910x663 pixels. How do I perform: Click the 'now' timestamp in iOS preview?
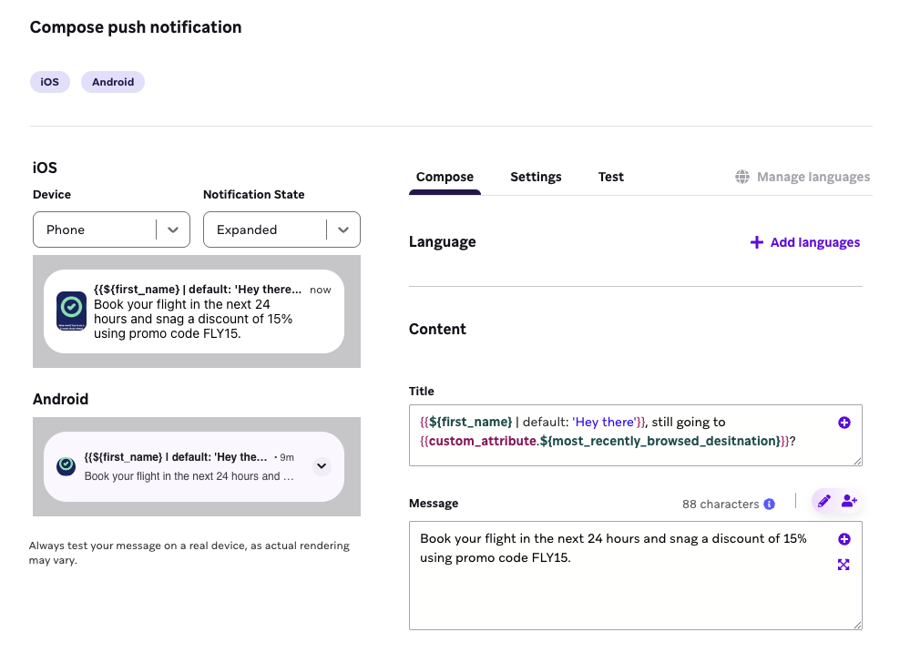click(x=321, y=290)
